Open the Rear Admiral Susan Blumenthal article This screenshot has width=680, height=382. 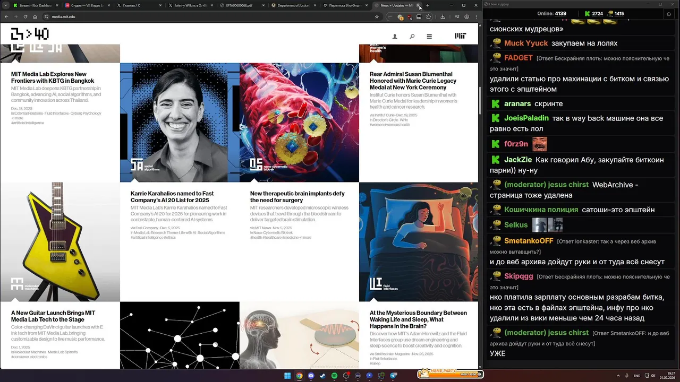point(413,81)
